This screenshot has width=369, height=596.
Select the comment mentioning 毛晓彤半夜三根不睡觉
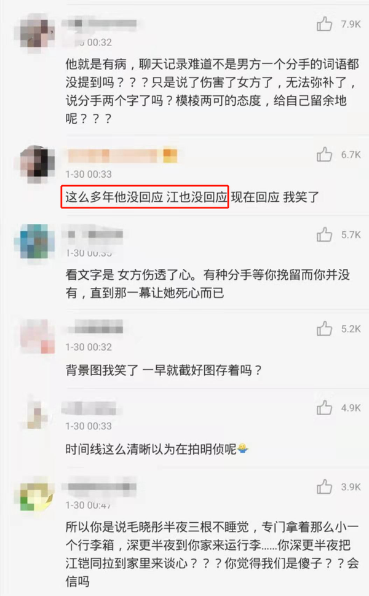[212, 554]
